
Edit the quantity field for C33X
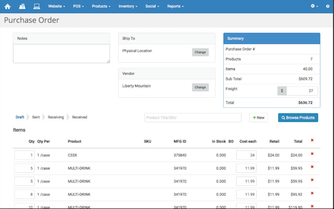click(24, 155)
